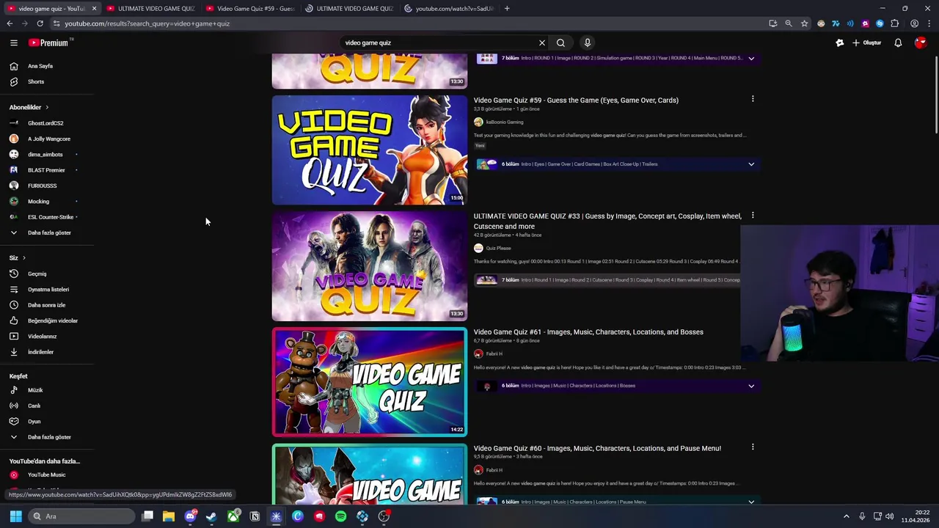Open the account avatar menu on YouTube

coord(921,43)
